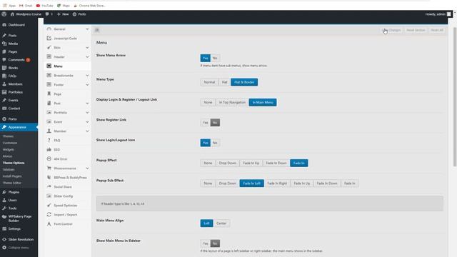
Task: Choose Normal for Menu Type
Action: pos(209,82)
